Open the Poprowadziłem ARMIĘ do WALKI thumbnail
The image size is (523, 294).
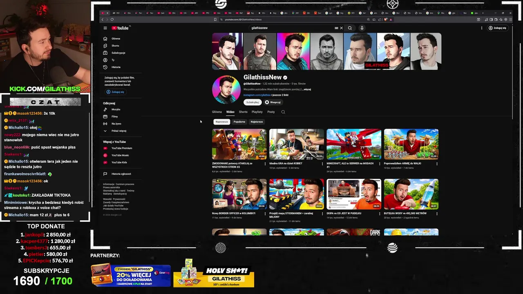411,144
